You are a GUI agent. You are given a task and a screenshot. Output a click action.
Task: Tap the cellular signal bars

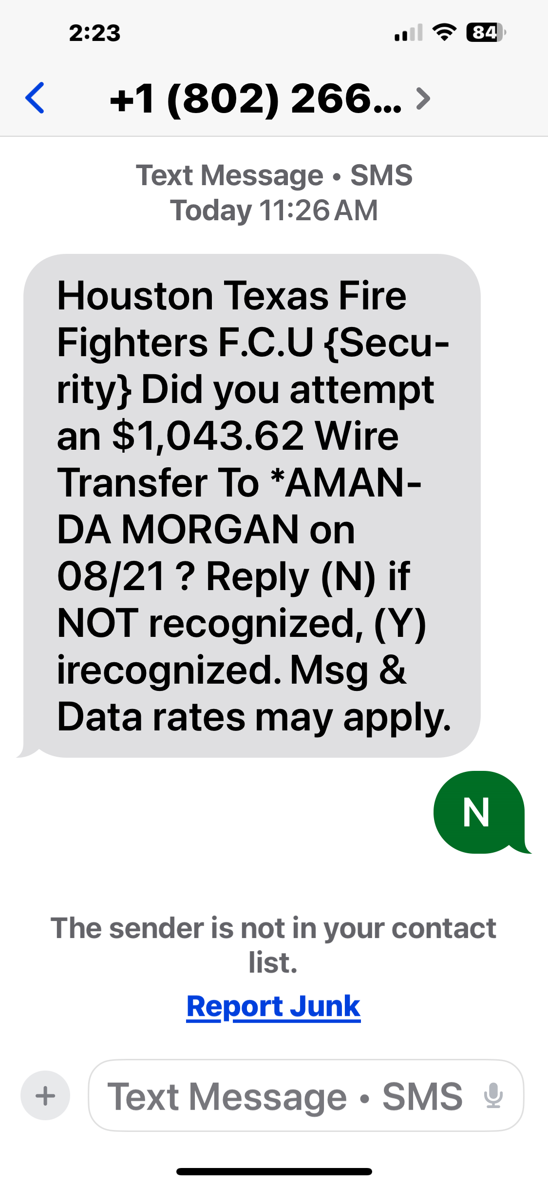tap(408, 33)
